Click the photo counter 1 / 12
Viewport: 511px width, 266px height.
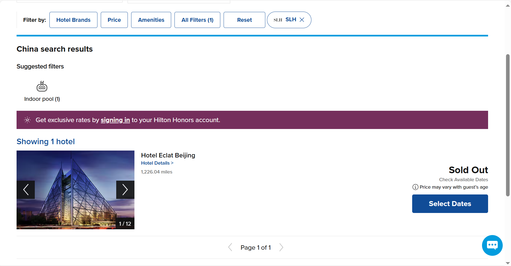[x=125, y=224]
